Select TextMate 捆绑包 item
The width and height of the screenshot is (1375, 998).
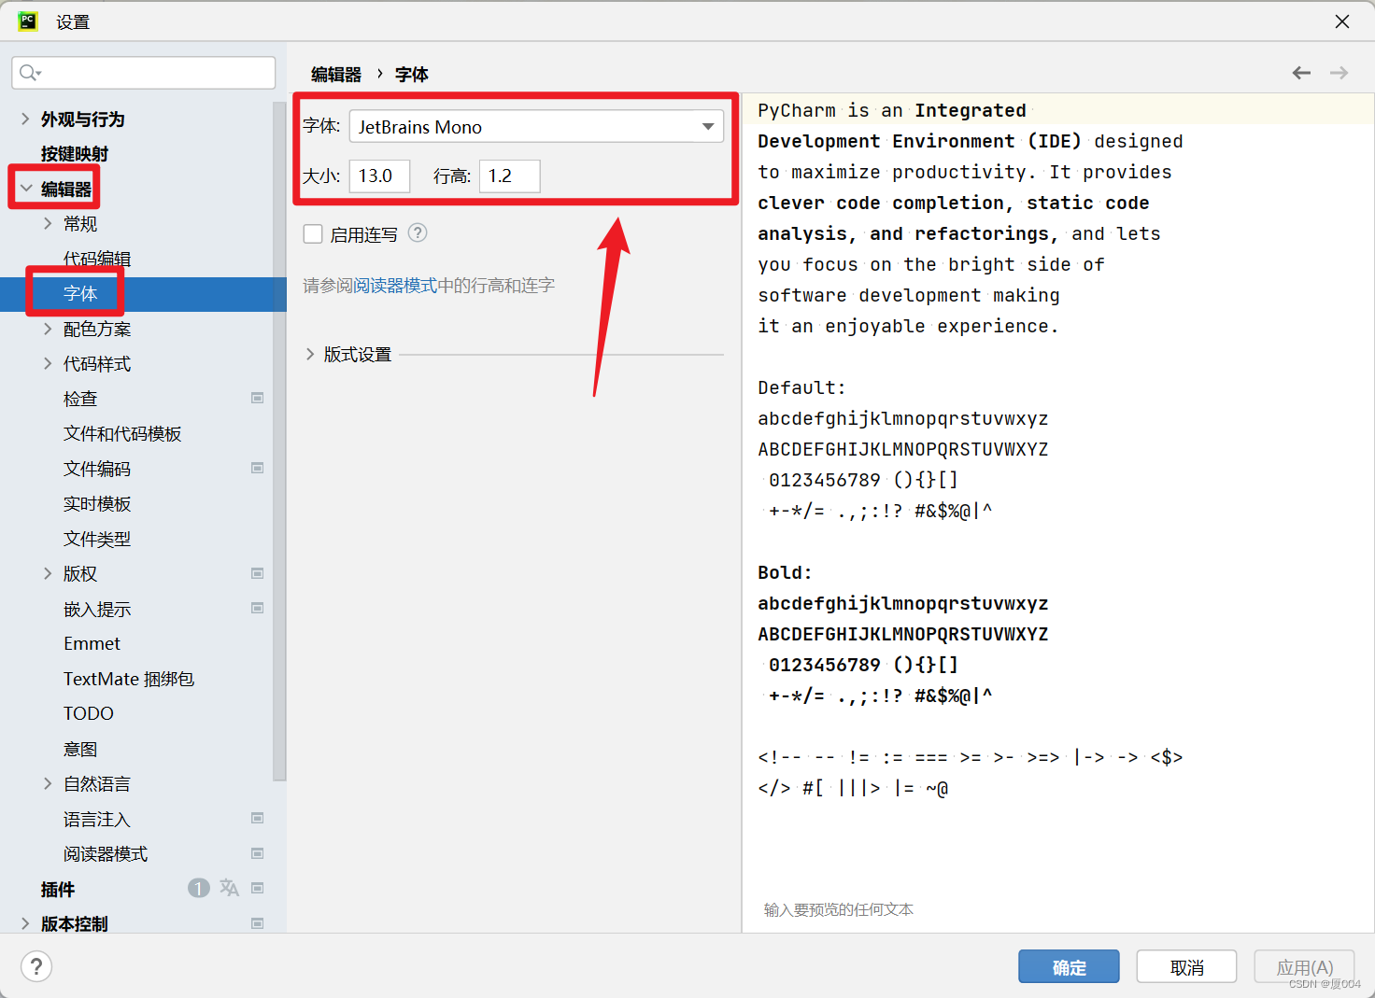[x=129, y=679]
